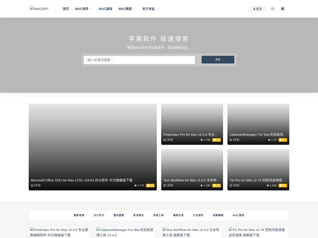Open ClipboardManager For Mac featured card

click(258, 124)
